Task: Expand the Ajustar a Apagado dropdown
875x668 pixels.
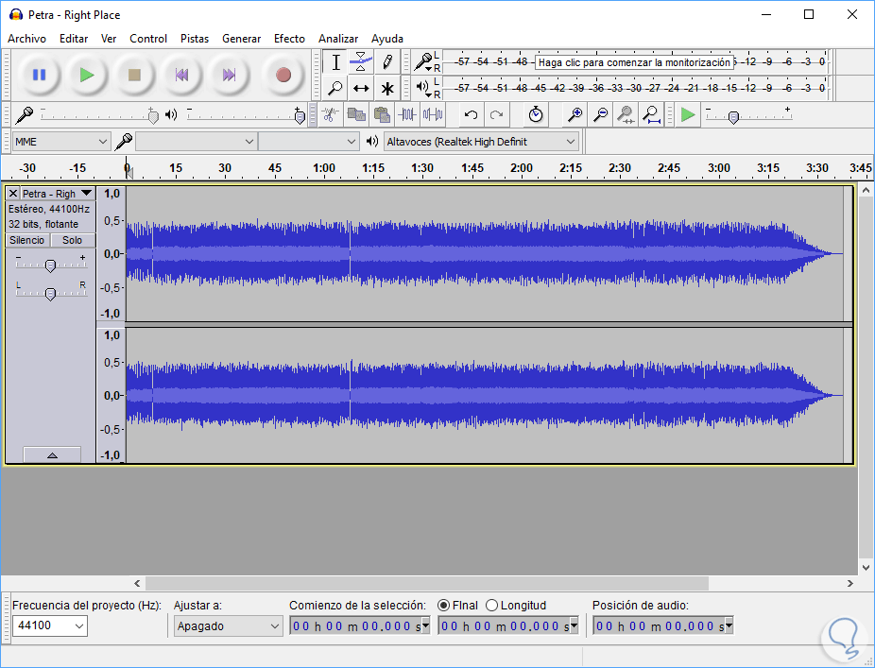Action: click(228, 625)
